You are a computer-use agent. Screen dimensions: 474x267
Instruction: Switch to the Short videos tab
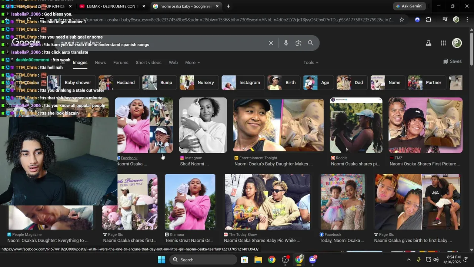pyautogui.click(x=148, y=63)
